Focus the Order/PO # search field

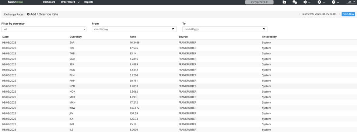(259, 2)
